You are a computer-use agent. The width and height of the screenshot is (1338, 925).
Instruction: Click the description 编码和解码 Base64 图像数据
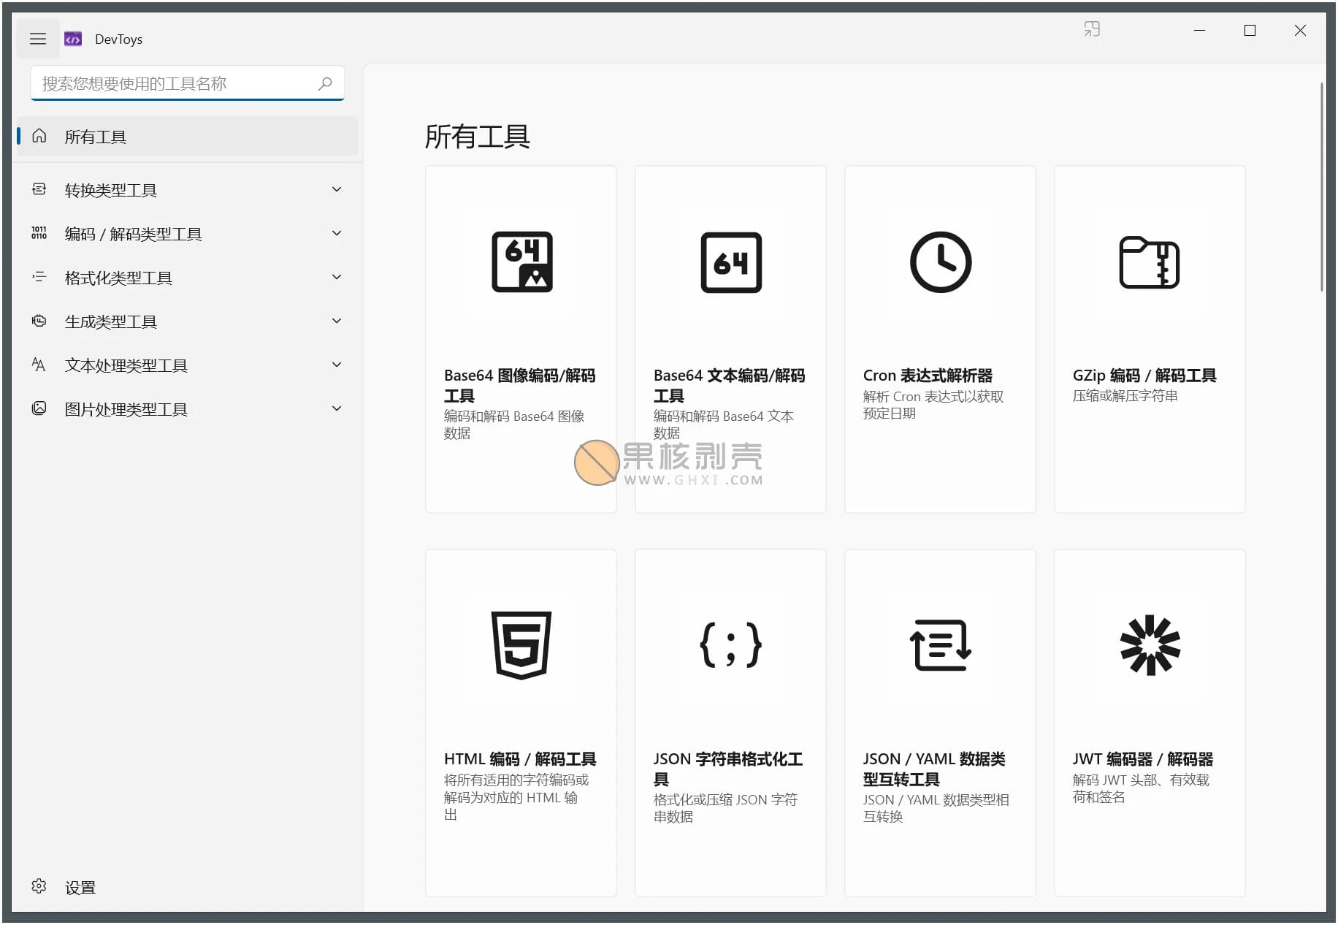coord(514,425)
